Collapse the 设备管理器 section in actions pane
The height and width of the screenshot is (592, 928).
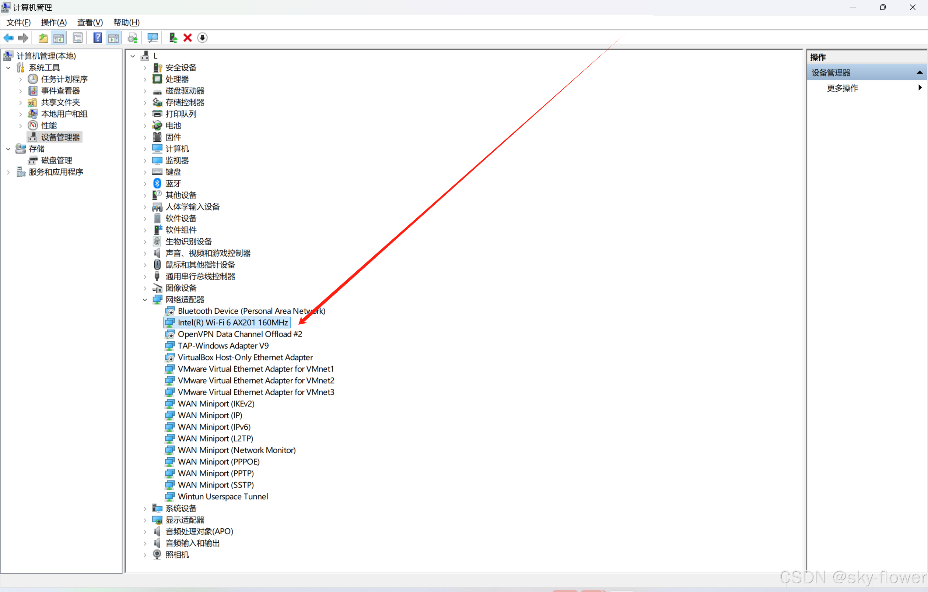[x=920, y=73]
